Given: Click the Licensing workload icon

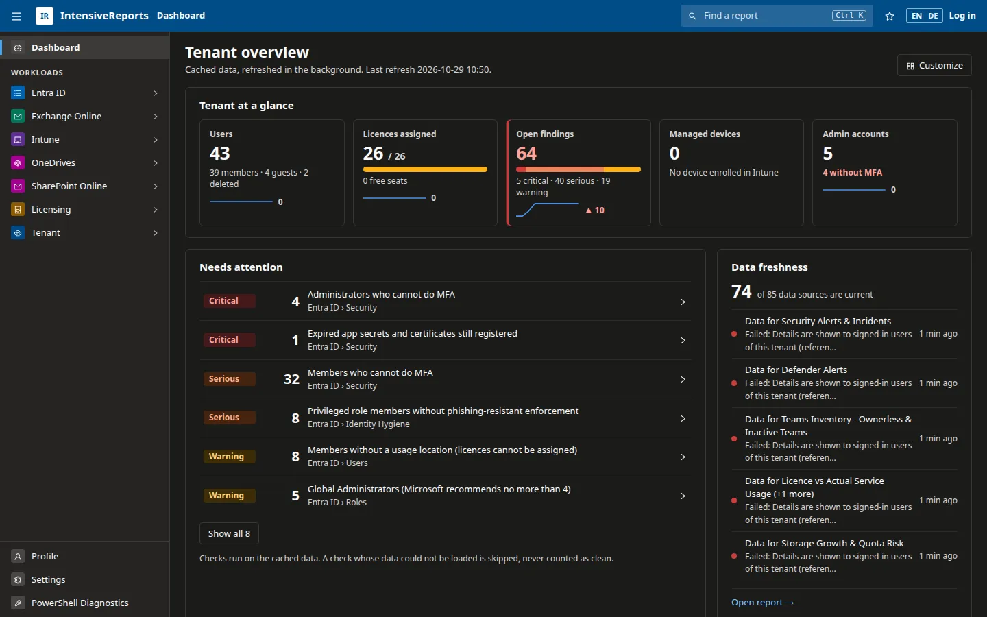Looking at the screenshot, I should [18, 210].
